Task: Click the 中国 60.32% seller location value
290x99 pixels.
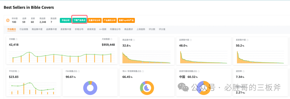Action: [x=188, y=77]
